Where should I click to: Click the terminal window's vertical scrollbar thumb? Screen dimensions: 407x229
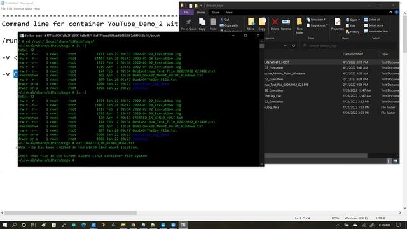pyautogui.click(x=261, y=46)
